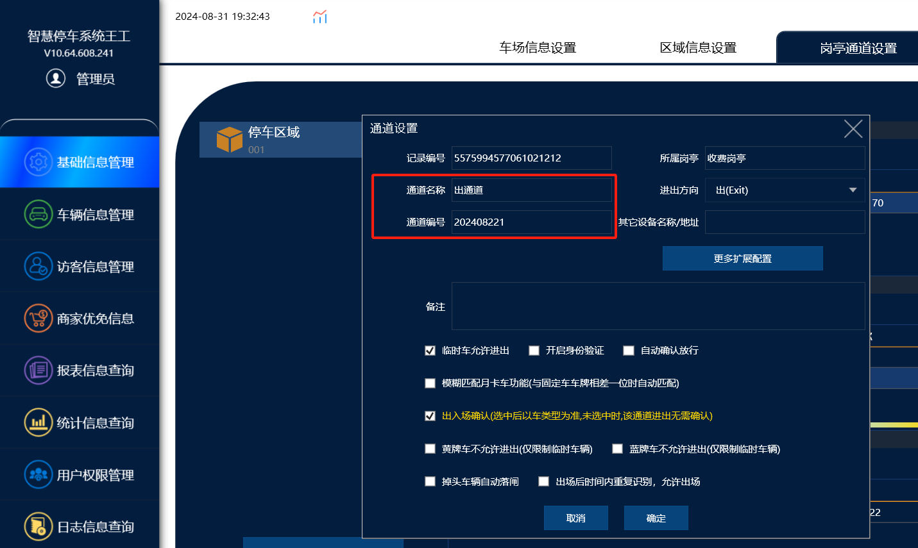The height and width of the screenshot is (548, 918).
Task: Click the 记录编号 field
Action: (532, 158)
